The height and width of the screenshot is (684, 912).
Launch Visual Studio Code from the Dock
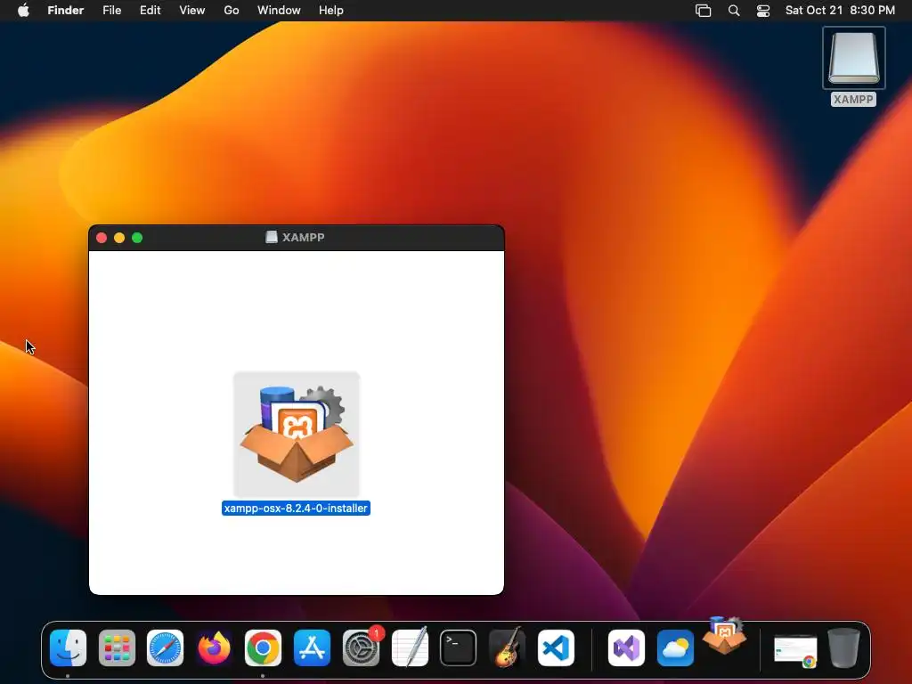click(556, 648)
